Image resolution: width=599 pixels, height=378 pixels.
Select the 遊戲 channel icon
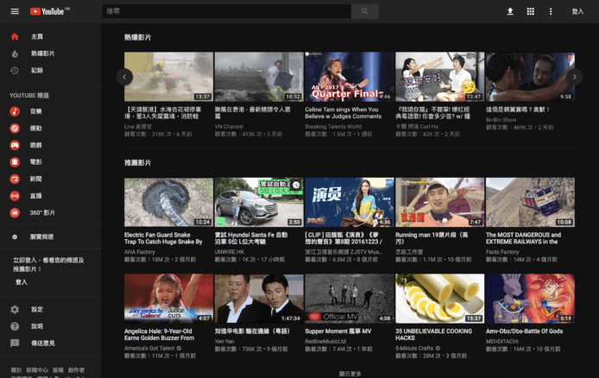click(x=15, y=145)
